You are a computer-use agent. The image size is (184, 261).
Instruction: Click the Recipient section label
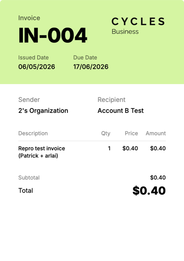(111, 100)
